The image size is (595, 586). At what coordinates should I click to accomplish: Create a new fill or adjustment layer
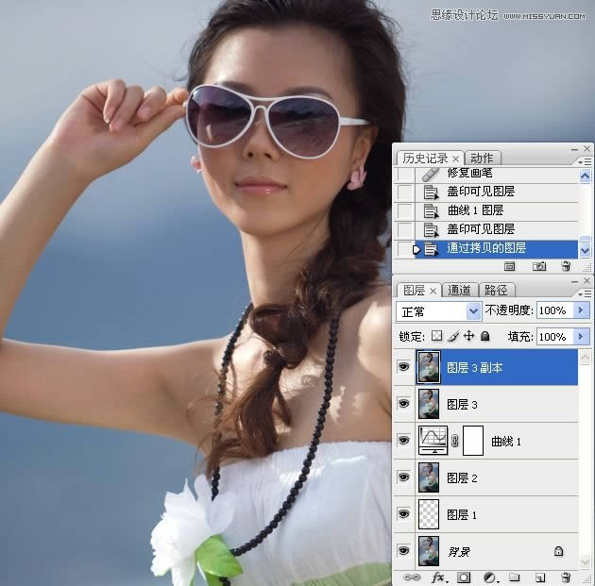(490, 576)
